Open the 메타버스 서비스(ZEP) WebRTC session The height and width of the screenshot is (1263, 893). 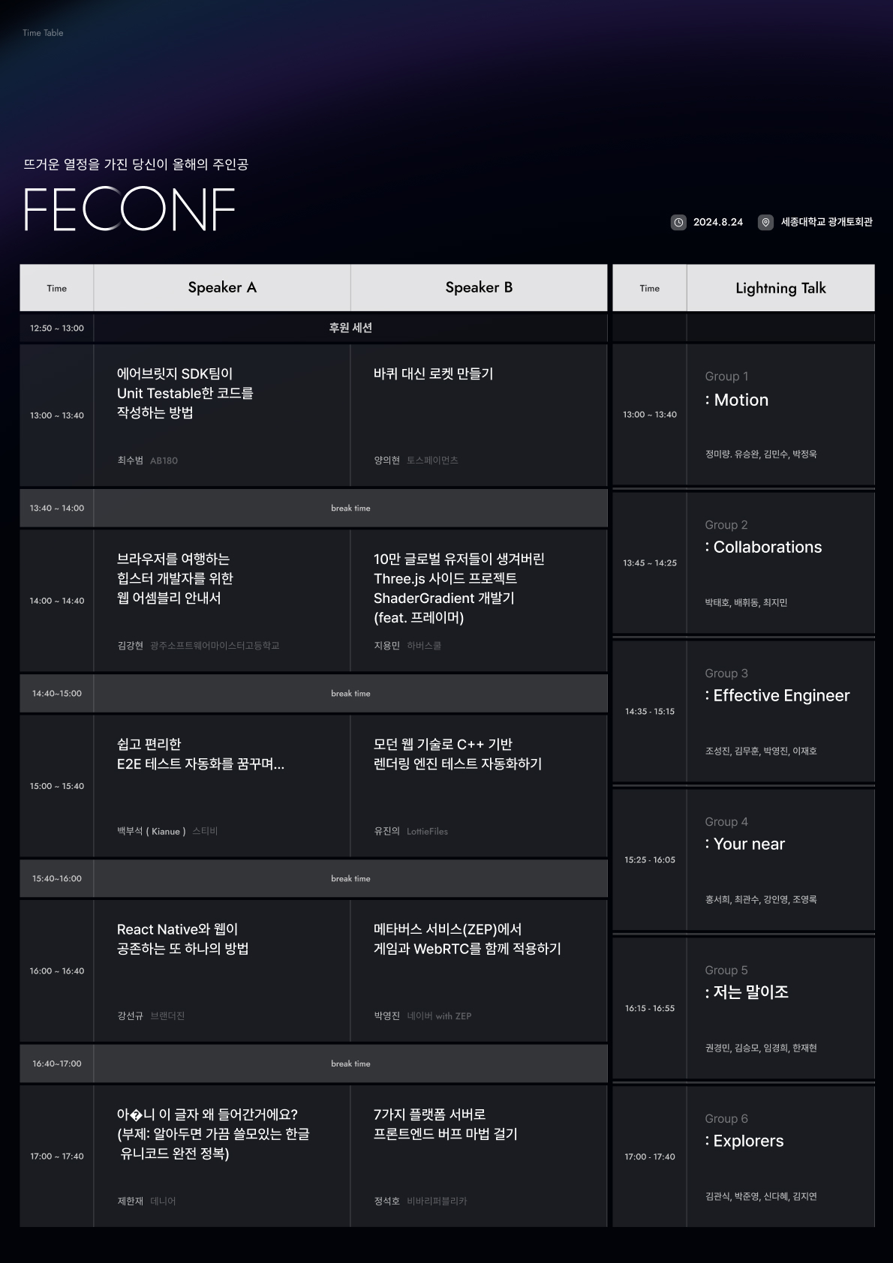[479, 971]
